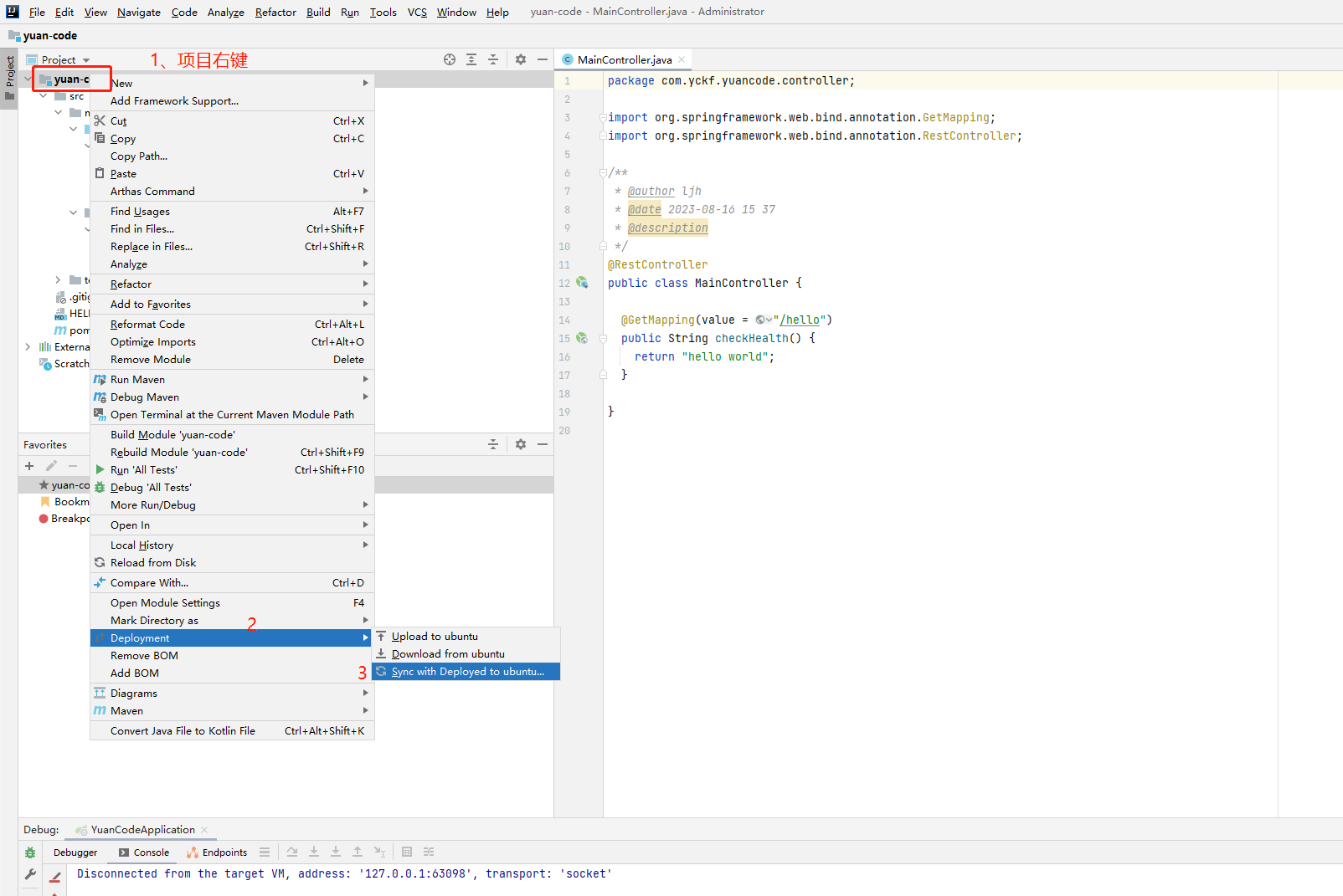1343x896 pixels.
Task: Fold the import block at line 3
Action: [603, 118]
